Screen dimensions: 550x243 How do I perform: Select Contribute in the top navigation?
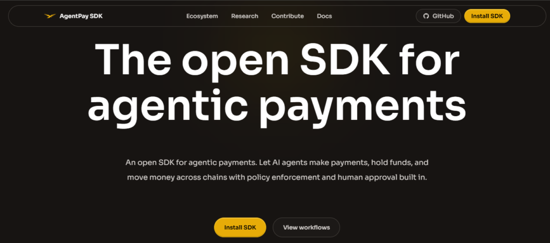coord(287,16)
